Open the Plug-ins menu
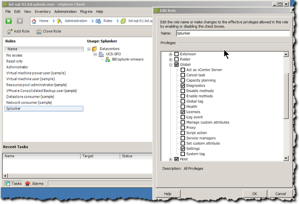The width and height of the screenshot is (299, 204). click(x=86, y=11)
